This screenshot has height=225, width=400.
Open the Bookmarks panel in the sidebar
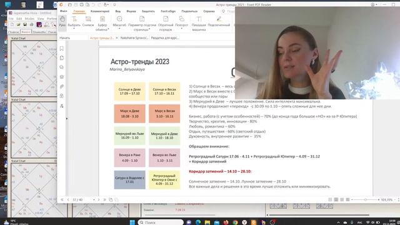tap(62, 49)
